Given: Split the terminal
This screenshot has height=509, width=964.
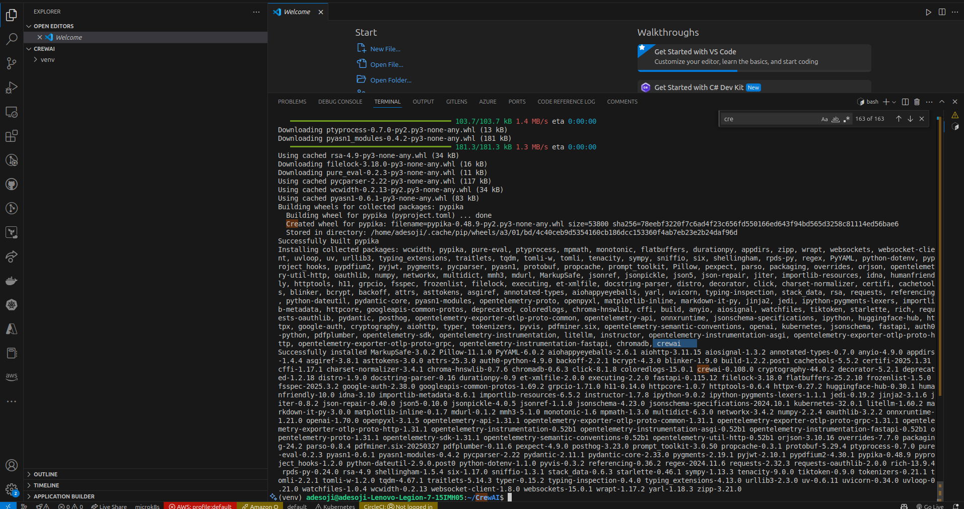Looking at the screenshot, I should (905, 102).
